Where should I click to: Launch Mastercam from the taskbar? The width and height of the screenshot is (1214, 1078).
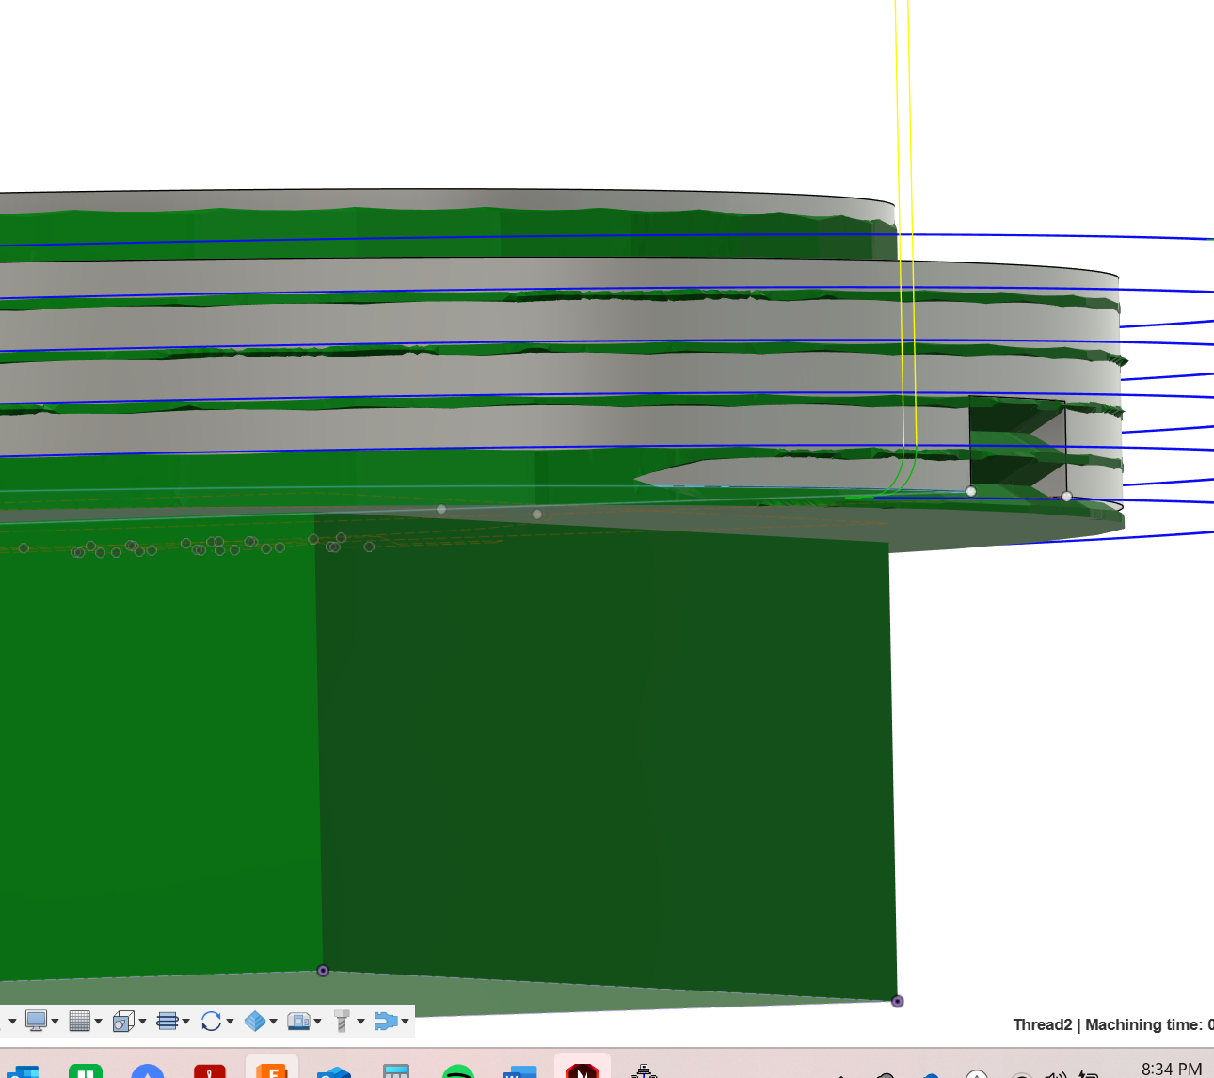(x=583, y=1072)
